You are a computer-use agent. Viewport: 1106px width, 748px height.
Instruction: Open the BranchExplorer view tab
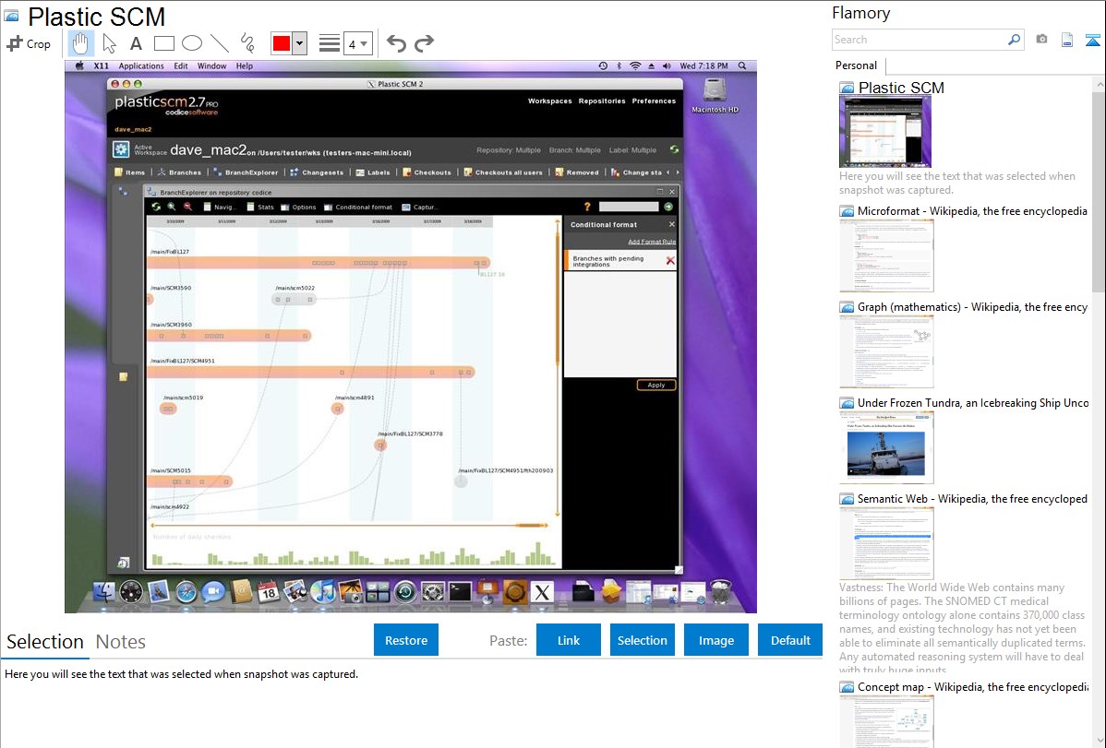pyautogui.click(x=246, y=172)
